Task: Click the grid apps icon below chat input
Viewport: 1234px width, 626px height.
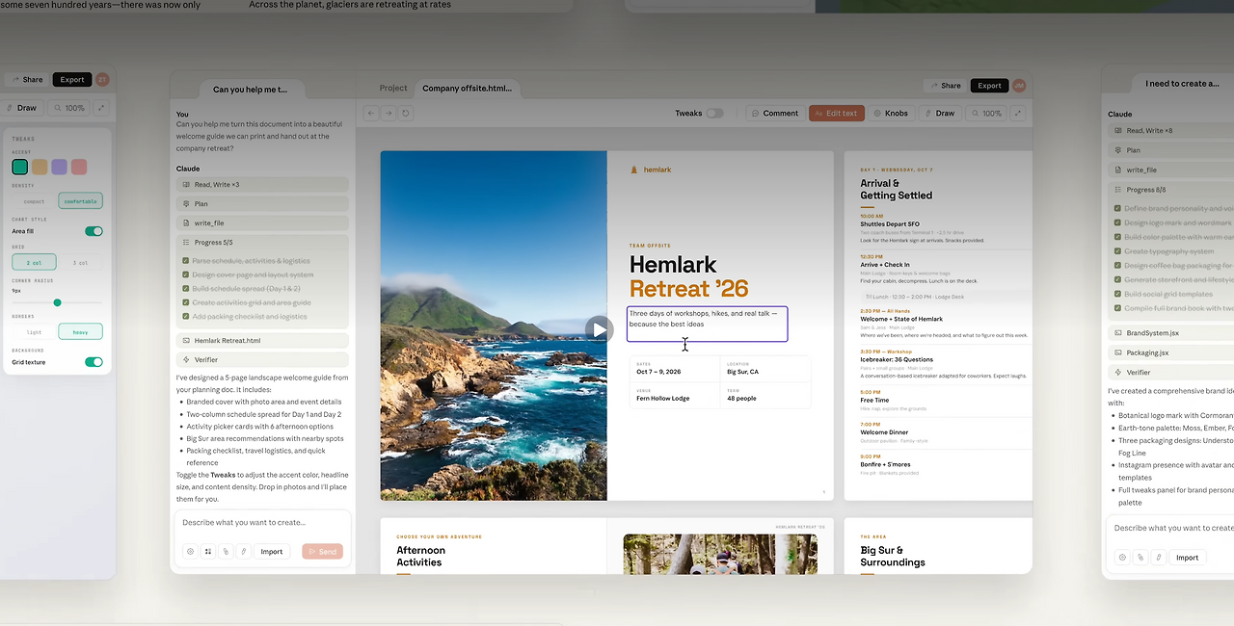Action: (208, 552)
